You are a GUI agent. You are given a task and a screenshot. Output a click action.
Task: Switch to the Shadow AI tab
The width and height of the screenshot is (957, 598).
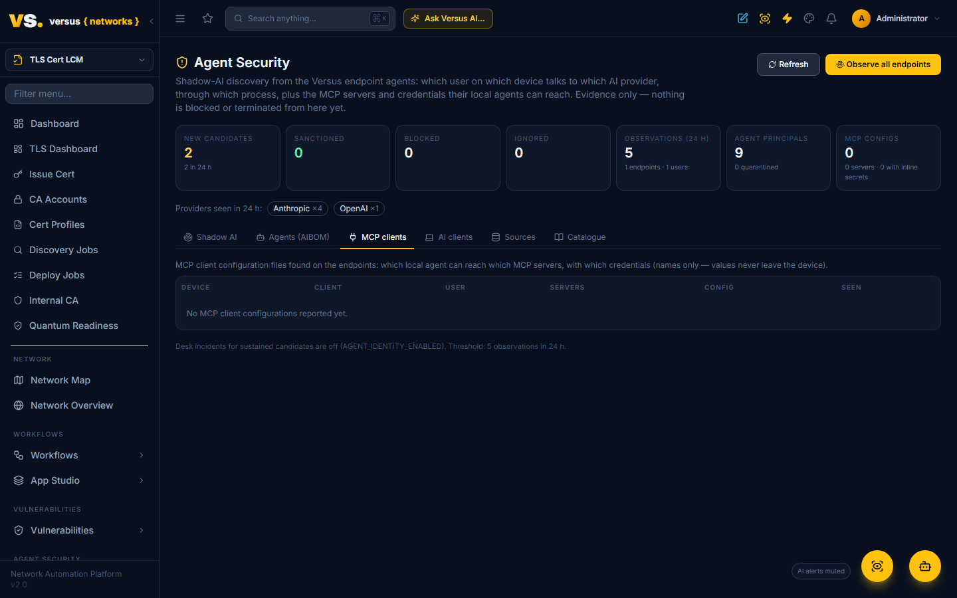[210, 237]
